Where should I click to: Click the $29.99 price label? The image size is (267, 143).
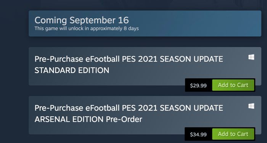click(198, 85)
